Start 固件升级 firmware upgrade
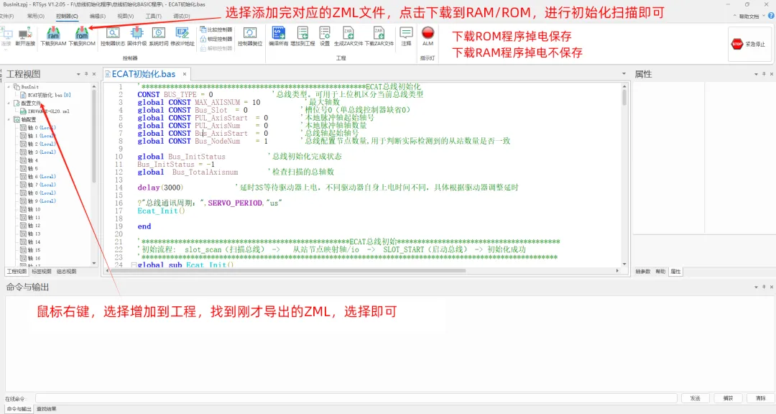The height and width of the screenshot is (414, 776). tap(137, 37)
